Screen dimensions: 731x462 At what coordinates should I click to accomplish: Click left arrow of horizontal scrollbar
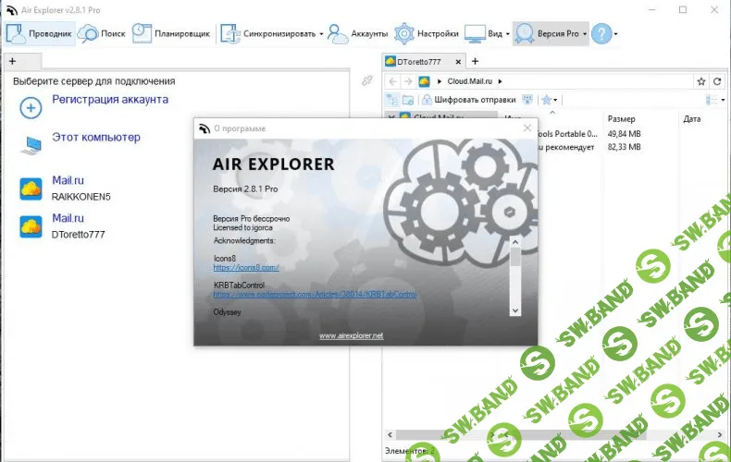[x=390, y=435]
